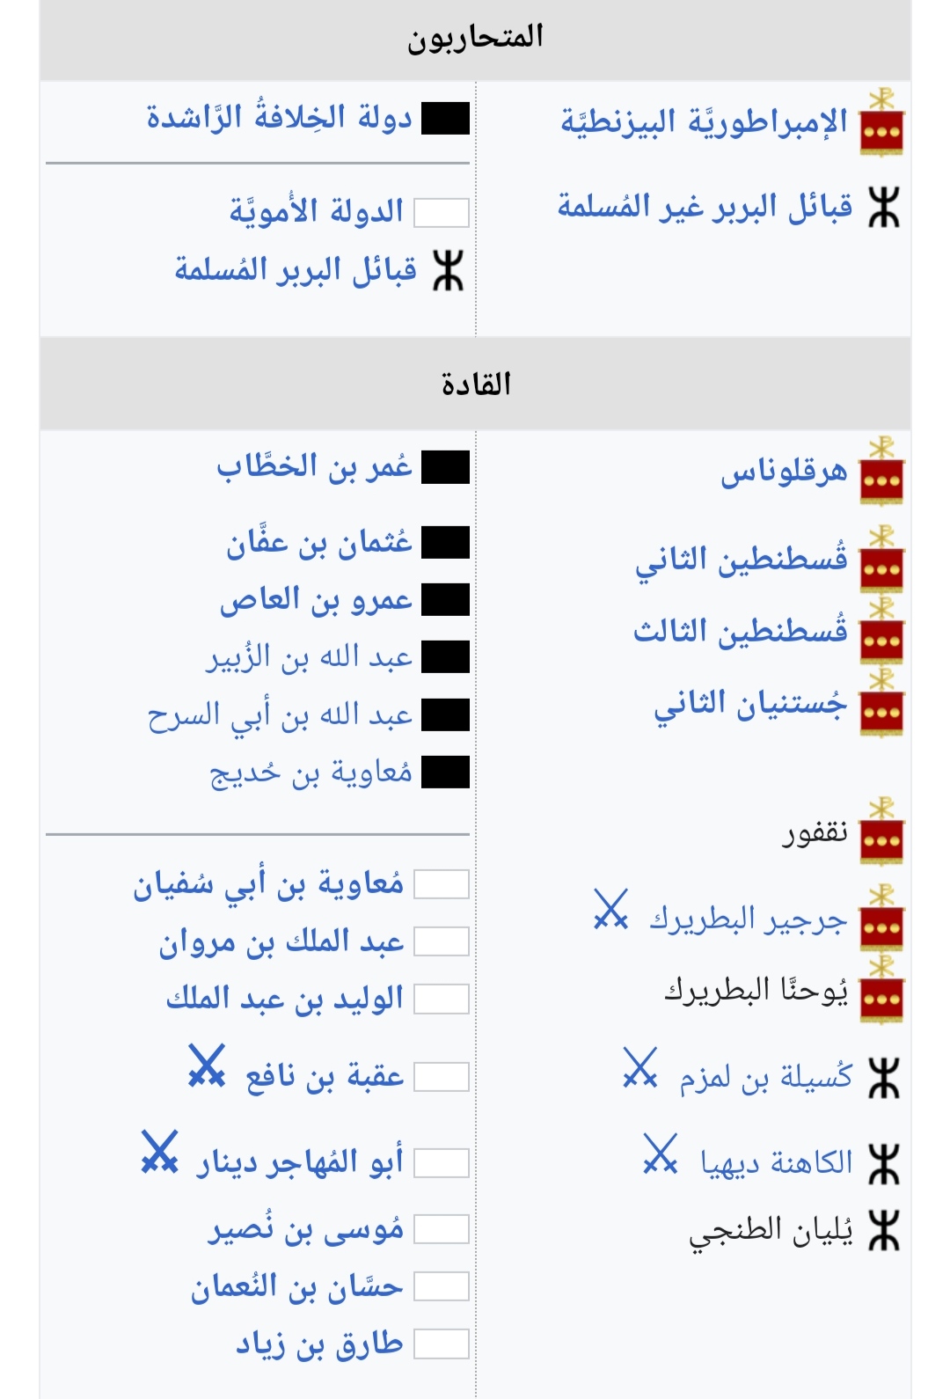The height and width of the screenshot is (1399, 950).
Task: Click the المتحاربون section header
Action: point(475,38)
